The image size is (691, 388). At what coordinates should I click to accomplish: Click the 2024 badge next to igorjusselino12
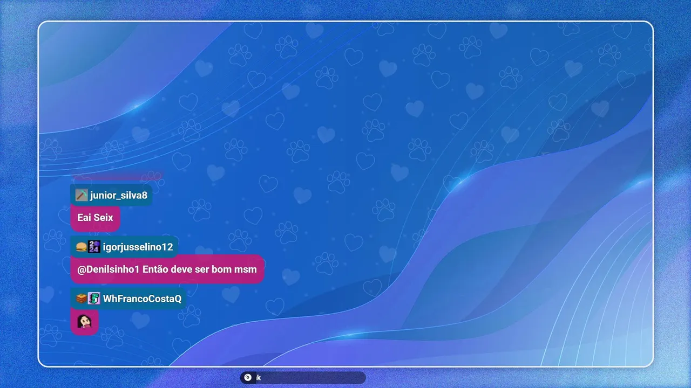click(94, 247)
